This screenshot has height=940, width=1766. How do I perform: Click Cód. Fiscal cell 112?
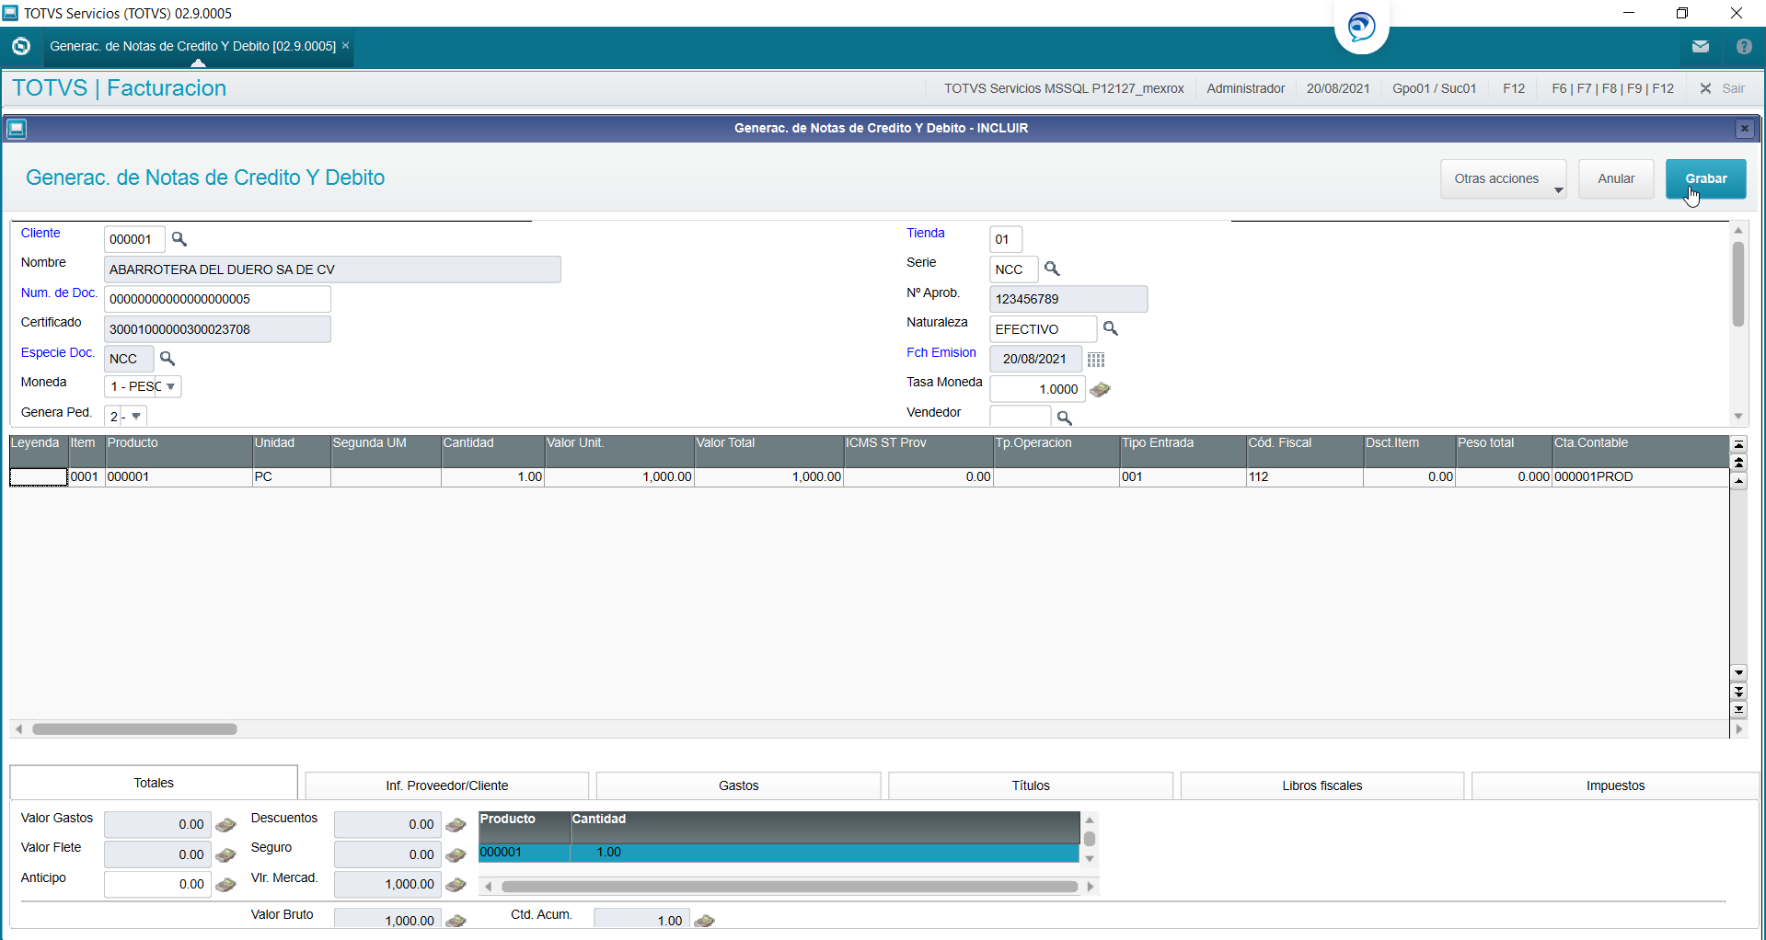point(1304,476)
